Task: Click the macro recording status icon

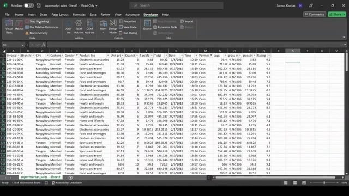Action: [46, 183]
